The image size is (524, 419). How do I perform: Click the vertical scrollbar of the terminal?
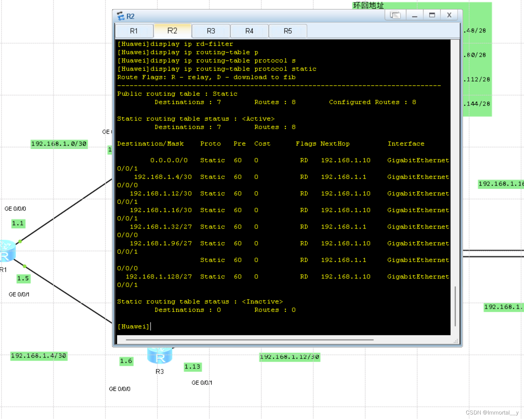coord(455,306)
